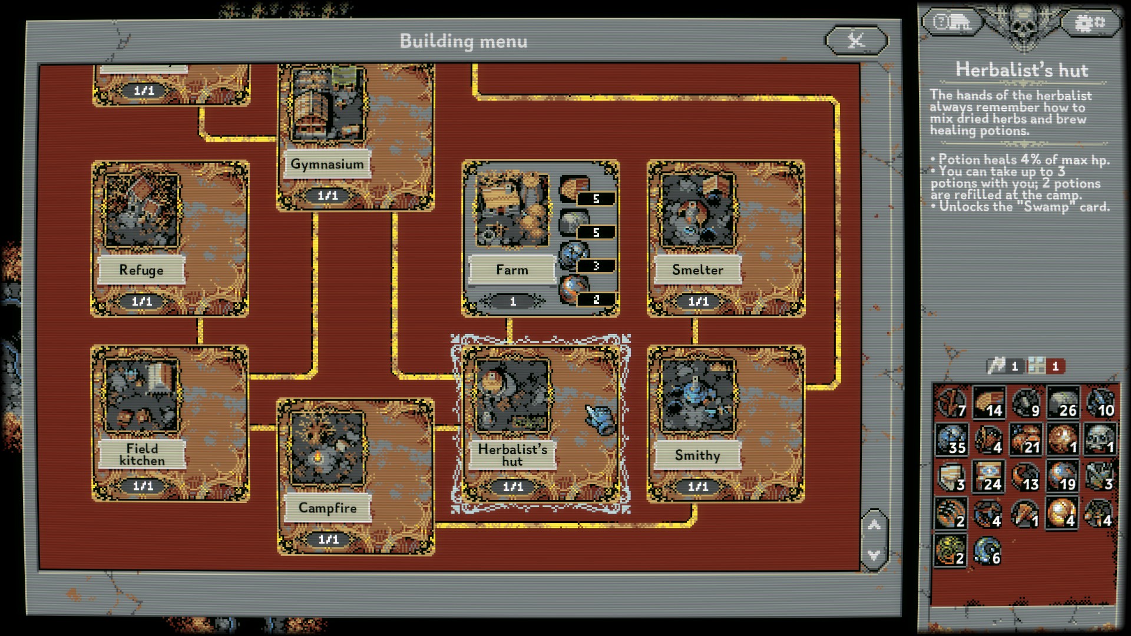
Task: Pick the Campfire building card
Action: 355,476
